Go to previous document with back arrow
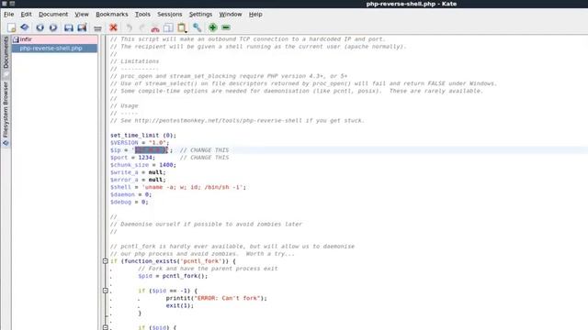The height and width of the screenshot is (330, 588). pos(40,27)
